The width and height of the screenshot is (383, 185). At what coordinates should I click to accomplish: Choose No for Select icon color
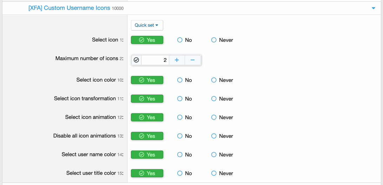coord(184,80)
